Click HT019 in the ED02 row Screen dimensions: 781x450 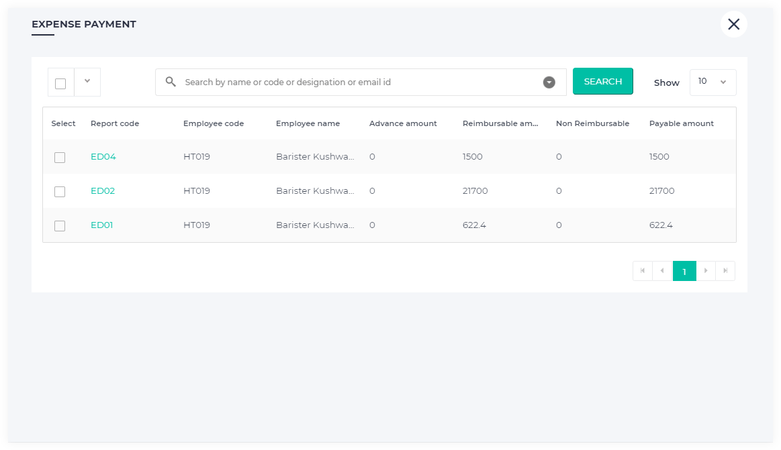coord(196,191)
